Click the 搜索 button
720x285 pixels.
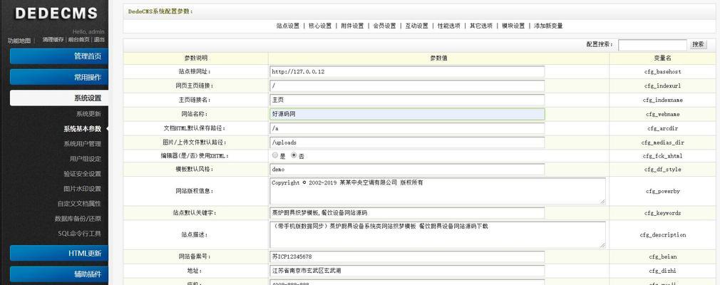(x=698, y=44)
